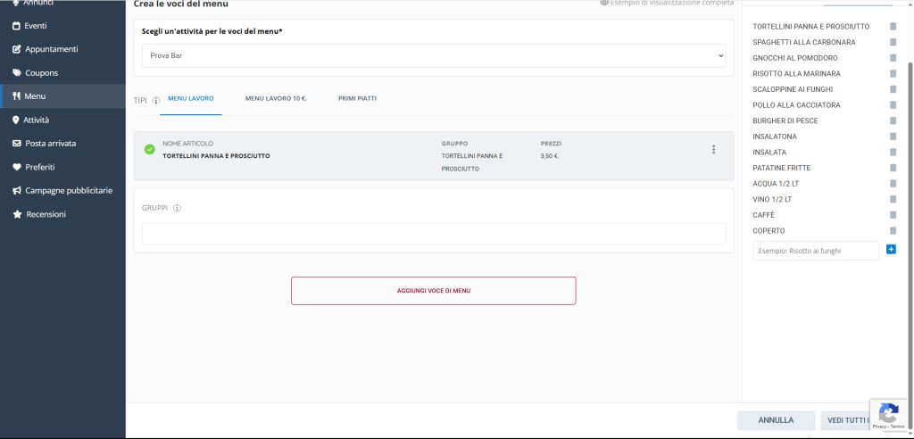Open Campagne pubblicitarie in sidebar
This screenshot has height=439, width=914.
click(69, 190)
